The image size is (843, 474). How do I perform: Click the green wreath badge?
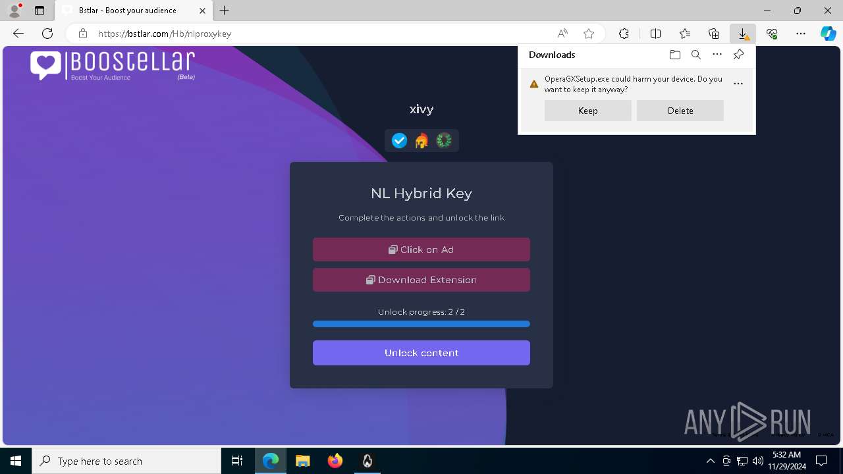point(444,140)
